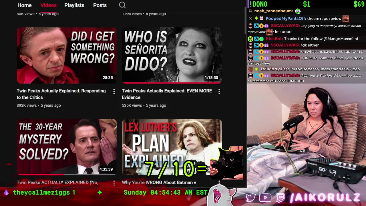Click the alien emote in noah_tannenbaum's message
This screenshot has height=206, width=366.
[298, 11]
